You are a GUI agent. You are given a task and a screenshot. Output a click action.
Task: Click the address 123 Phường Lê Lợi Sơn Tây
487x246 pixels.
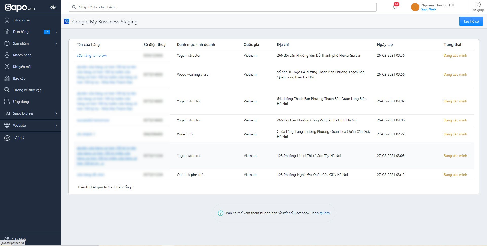click(309, 156)
